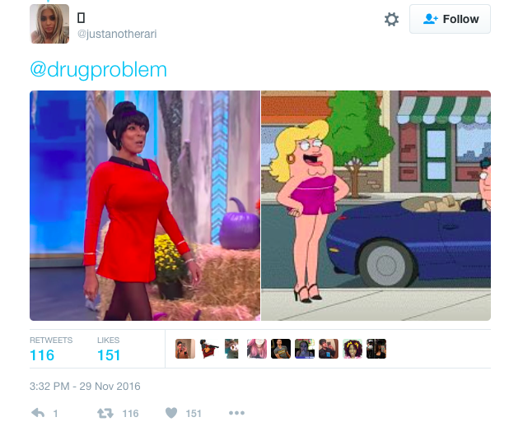Click the pink-haired liker avatar

tap(257, 349)
